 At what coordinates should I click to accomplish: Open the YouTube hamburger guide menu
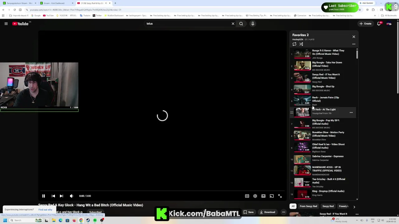(x=6, y=24)
